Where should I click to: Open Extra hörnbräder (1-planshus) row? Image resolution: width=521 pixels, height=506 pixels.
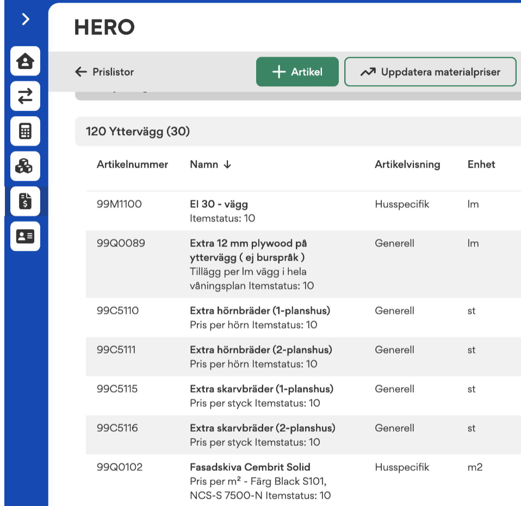tap(259, 311)
